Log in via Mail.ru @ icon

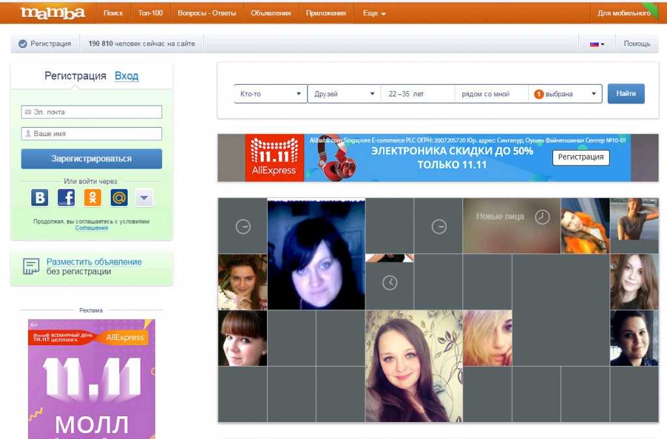pyautogui.click(x=119, y=198)
